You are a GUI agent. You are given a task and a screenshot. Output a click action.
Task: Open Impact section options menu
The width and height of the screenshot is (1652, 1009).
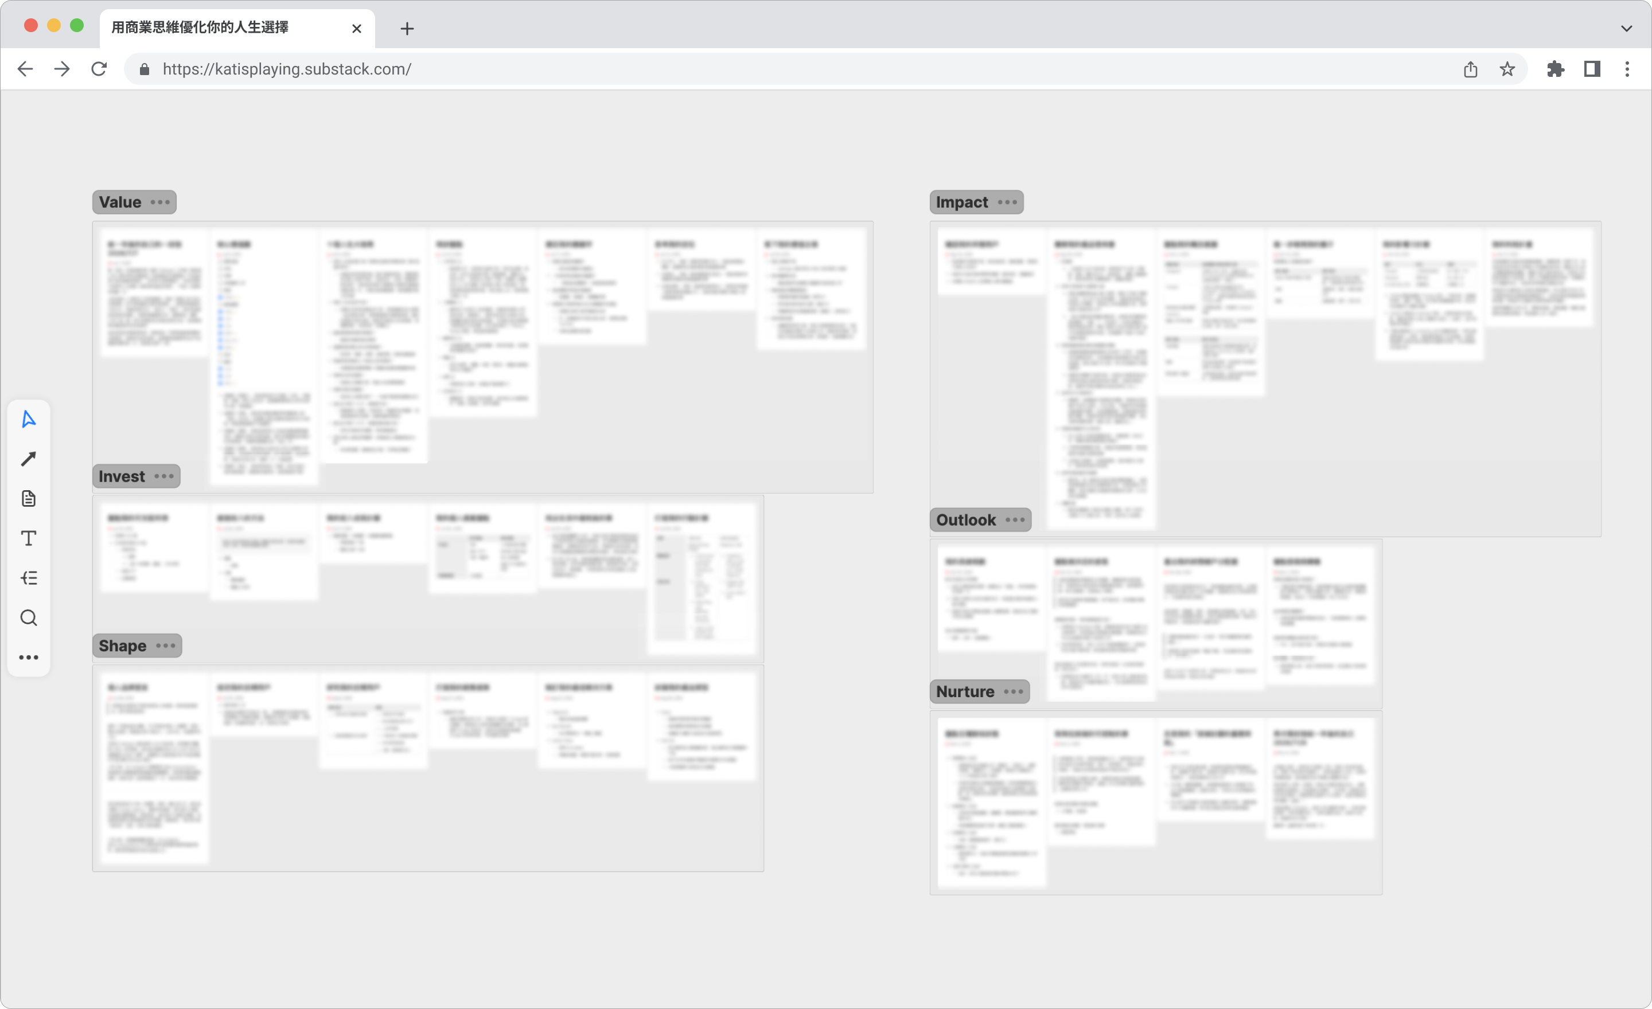[1007, 202]
